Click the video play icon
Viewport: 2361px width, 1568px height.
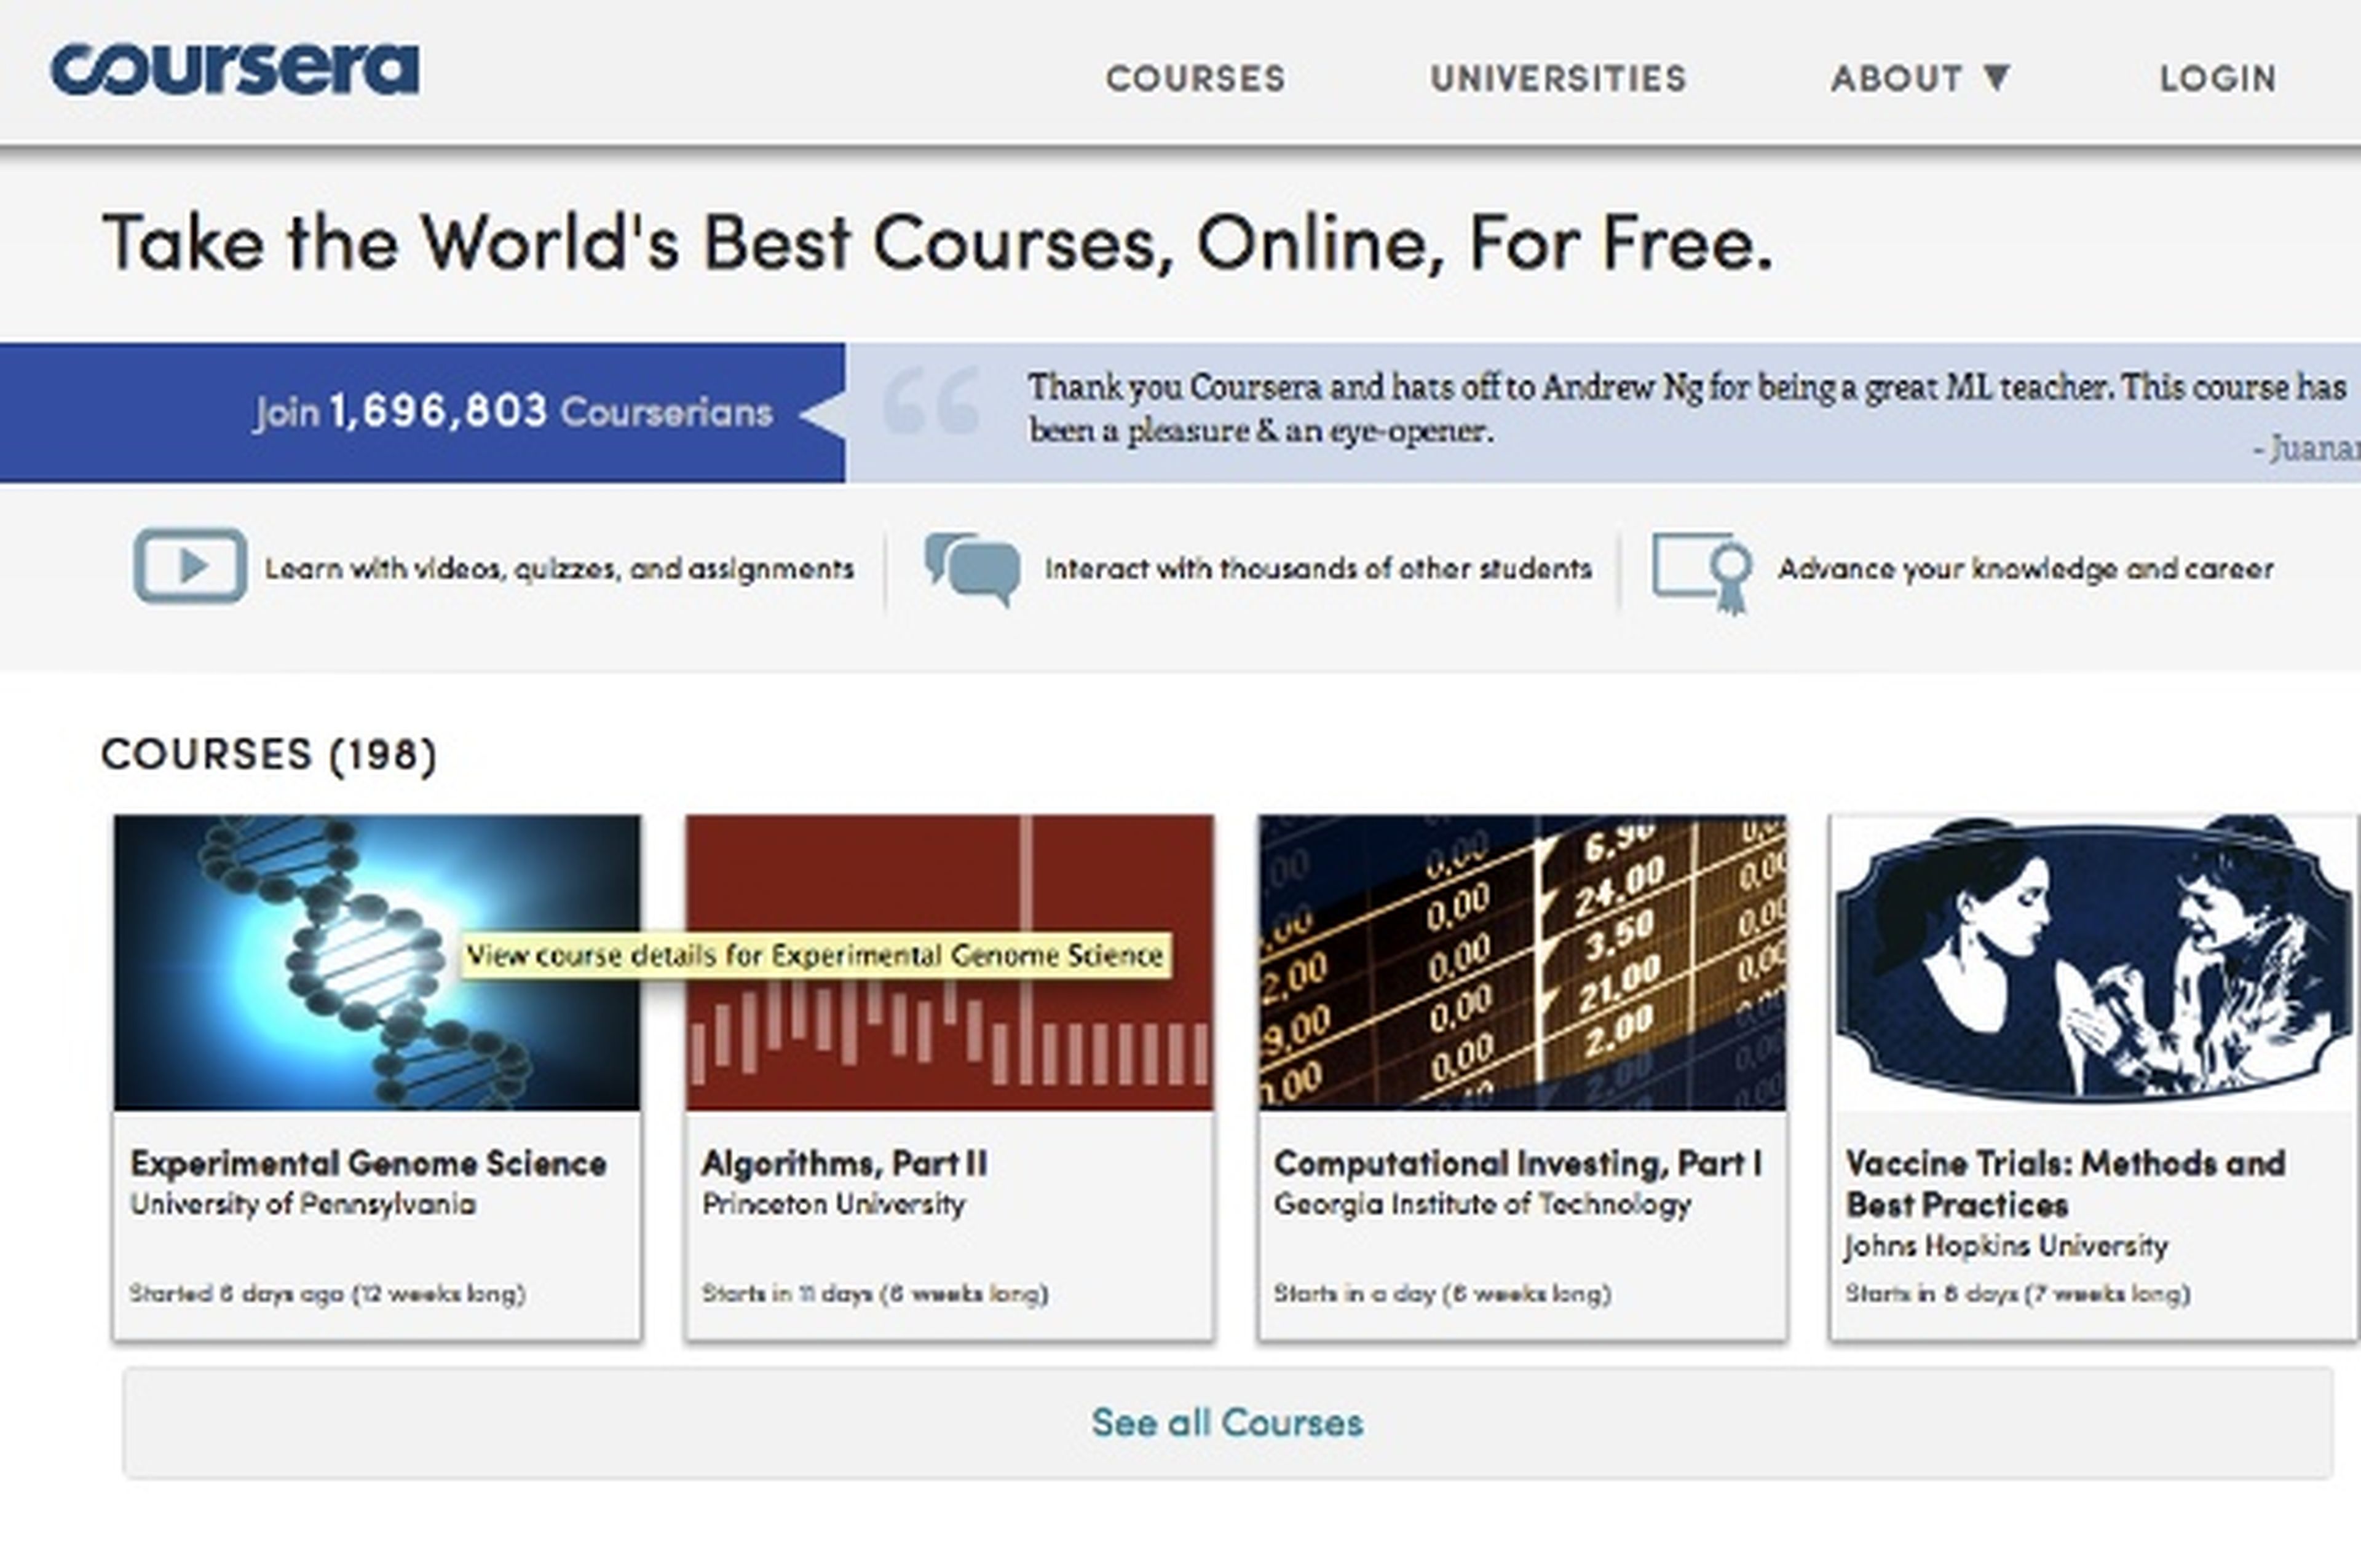pos(190,566)
